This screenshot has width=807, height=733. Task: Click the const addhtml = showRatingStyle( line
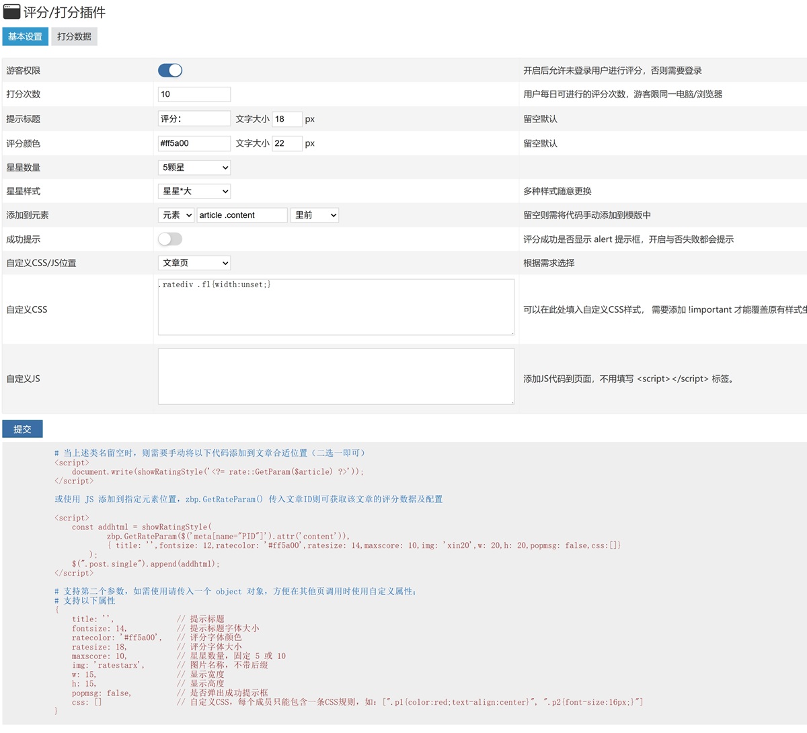point(142,527)
